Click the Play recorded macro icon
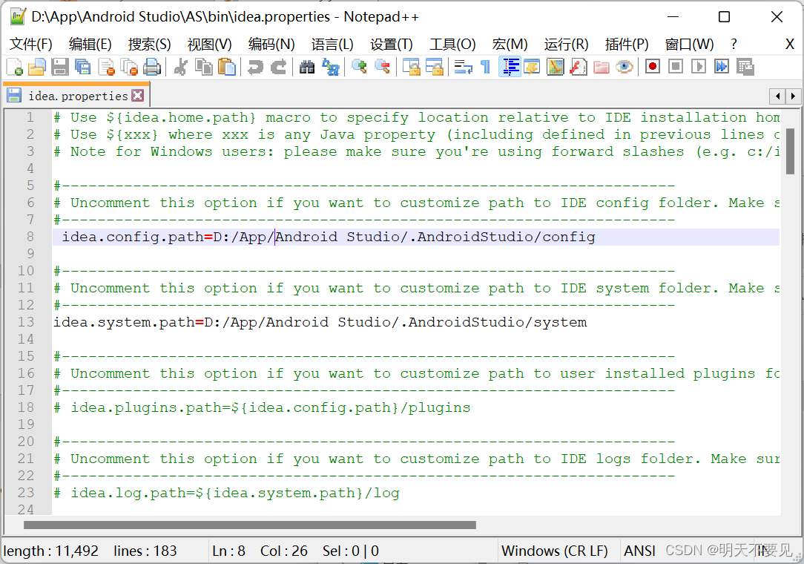 coord(699,67)
